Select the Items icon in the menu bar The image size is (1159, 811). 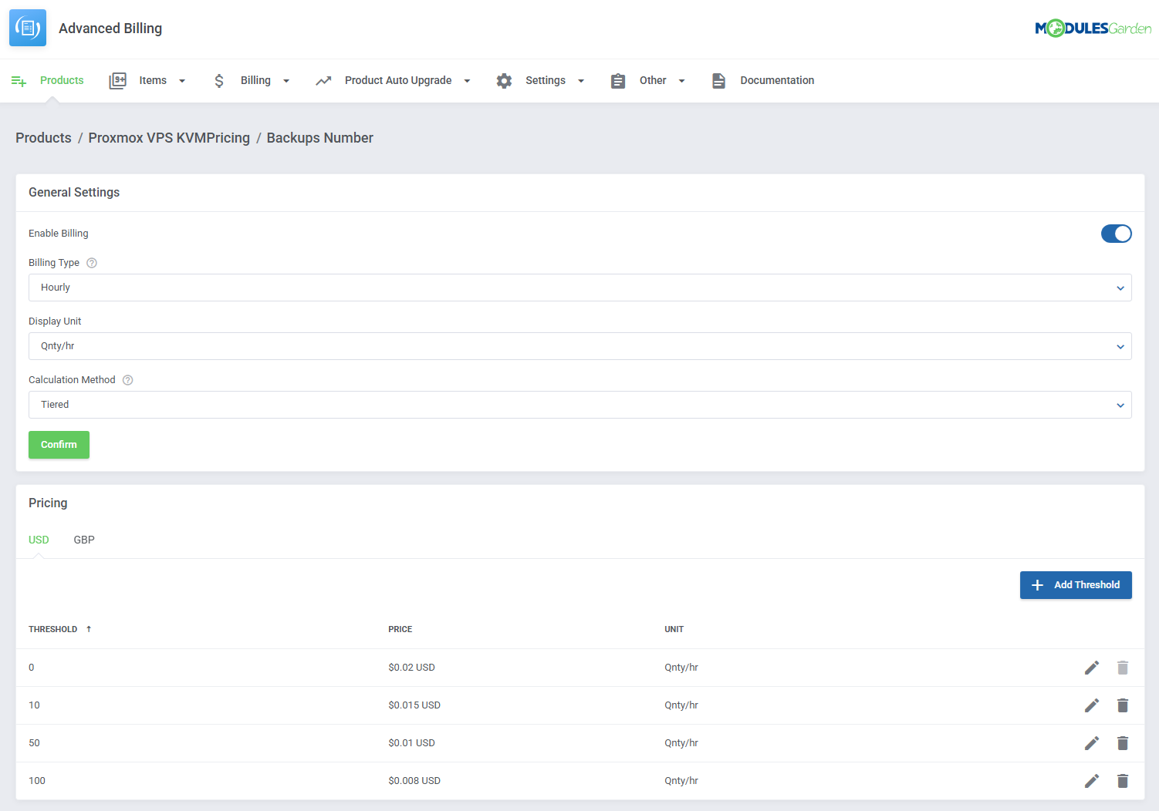click(118, 80)
